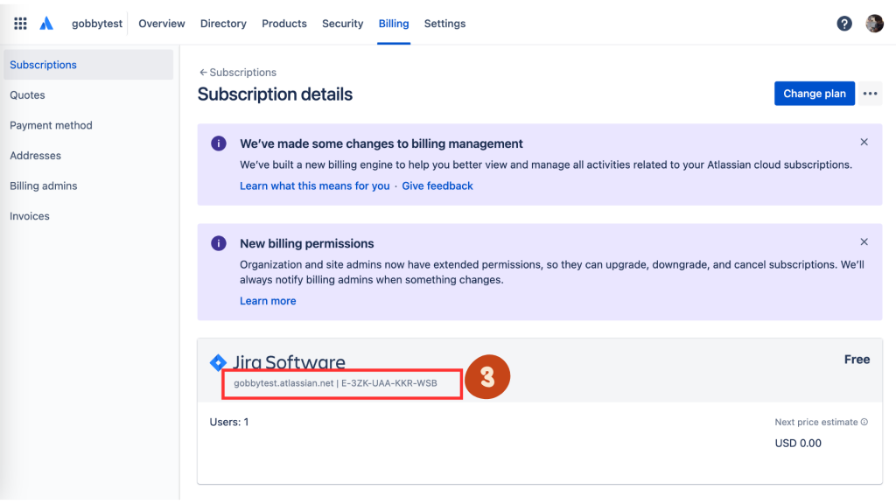Select Payment method in the sidebar
Image resolution: width=896 pixels, height=504 pixels.
(x=51, y=125)
